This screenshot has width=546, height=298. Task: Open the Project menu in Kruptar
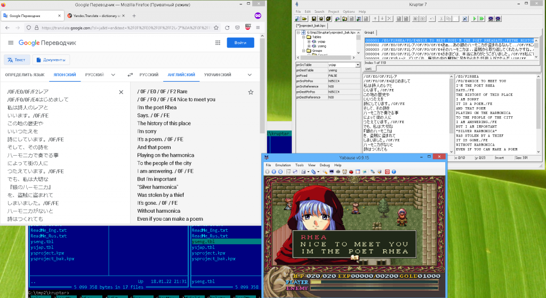[x=333, y=12]
